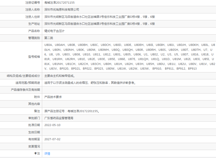
Task: Click the 其他内容 label
Action: coord(34,104)
